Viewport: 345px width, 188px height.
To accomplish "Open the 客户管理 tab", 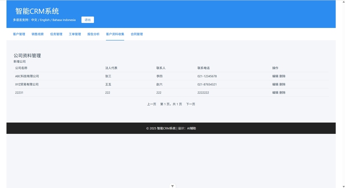I will click(x=19, y=34).
